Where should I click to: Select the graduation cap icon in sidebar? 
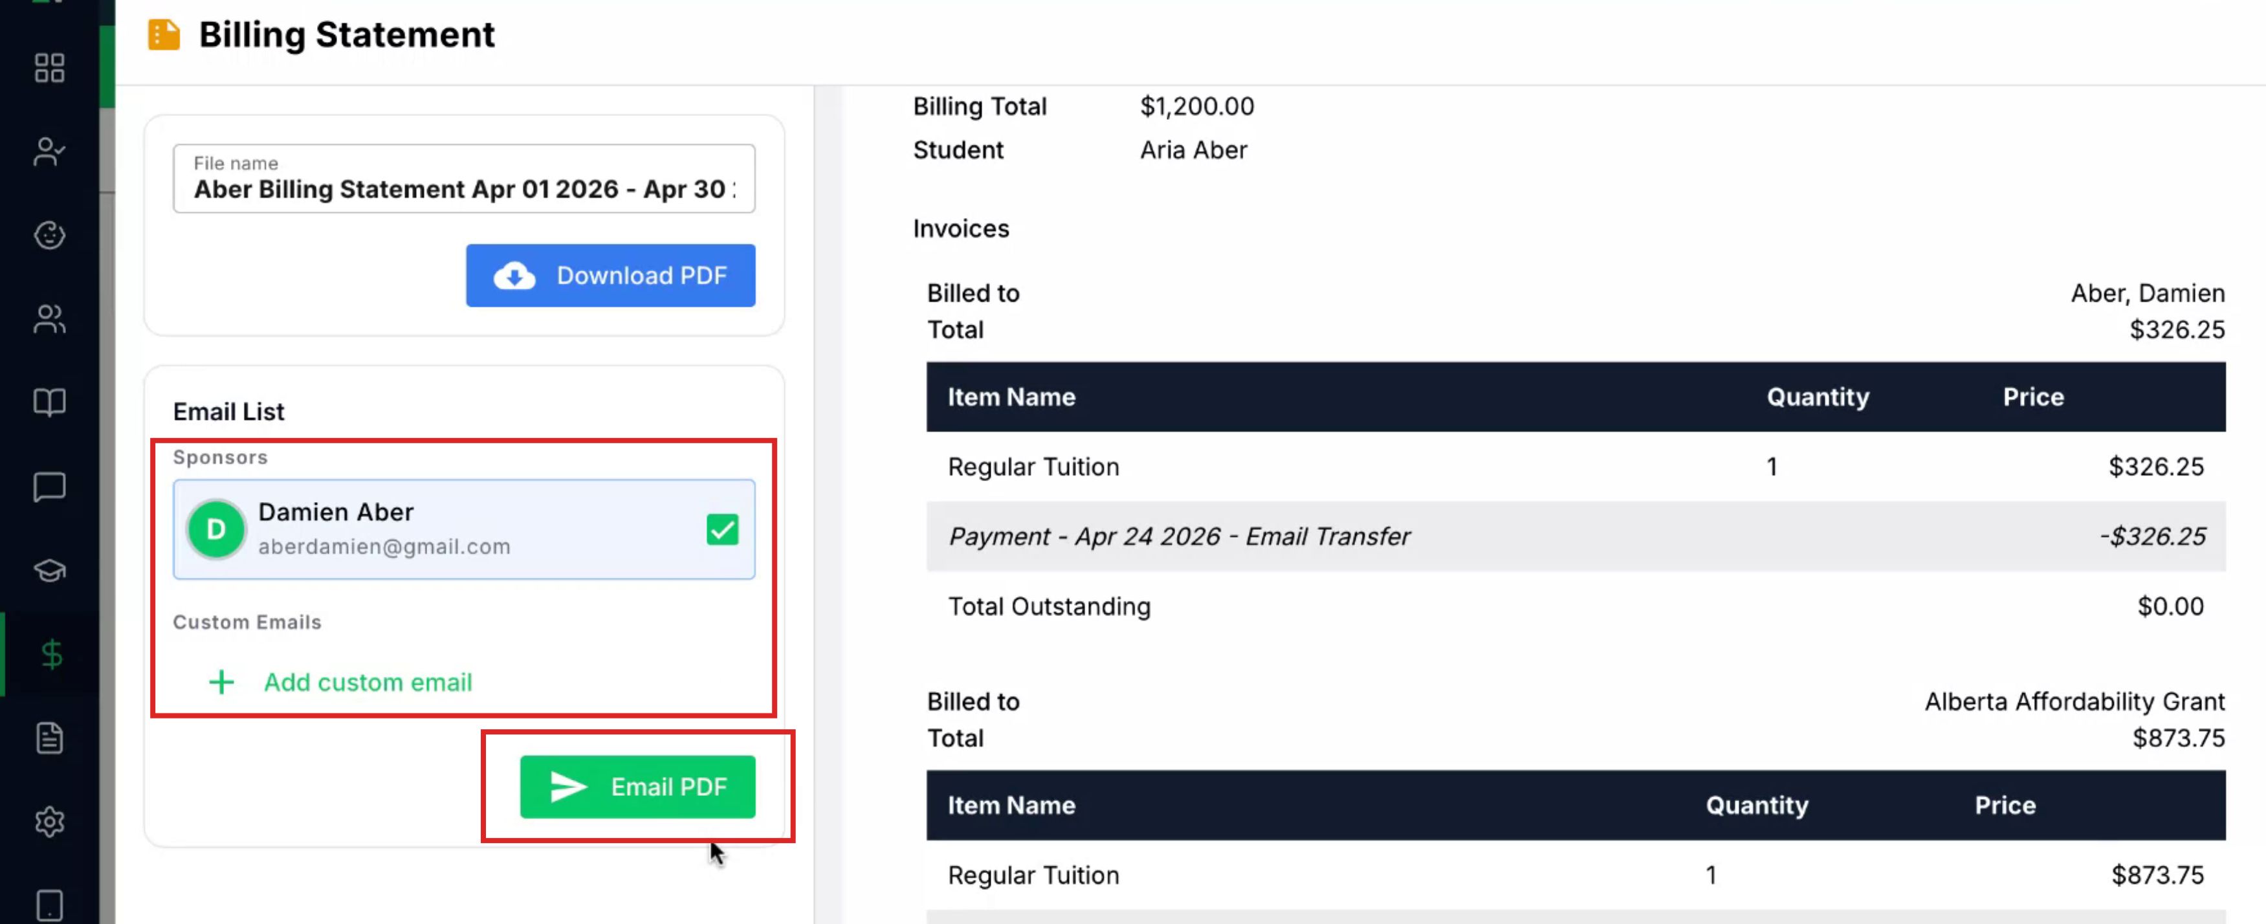[x=49, y=570]
